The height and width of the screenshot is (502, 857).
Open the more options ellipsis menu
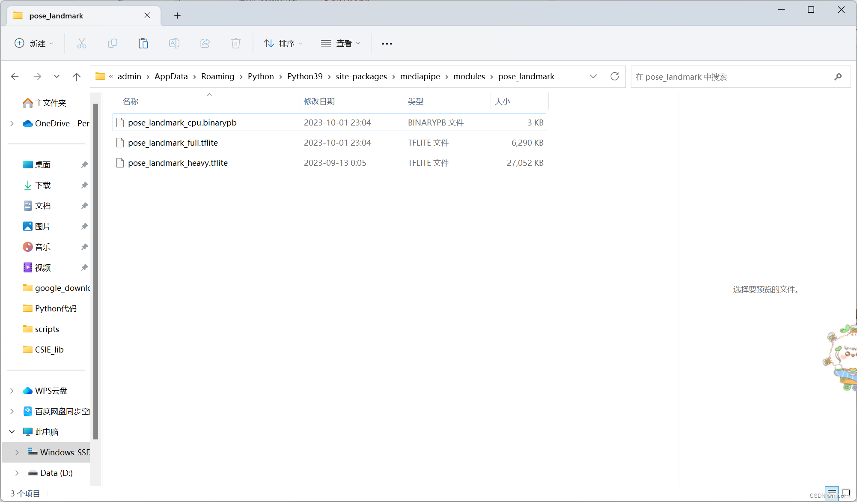(387, 43)
